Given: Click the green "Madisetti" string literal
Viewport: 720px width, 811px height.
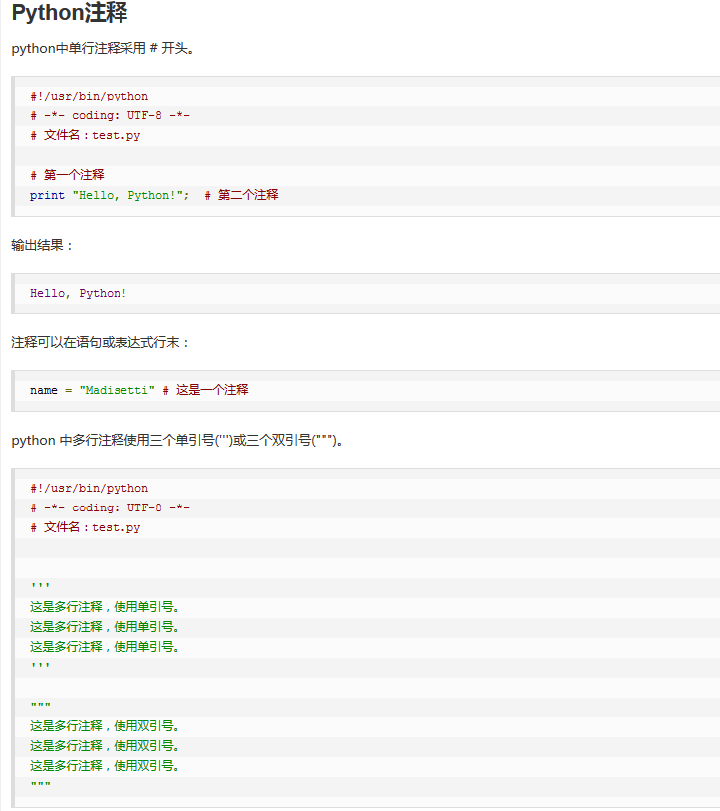Looking at the screenshot, I should tap(118, 391).
